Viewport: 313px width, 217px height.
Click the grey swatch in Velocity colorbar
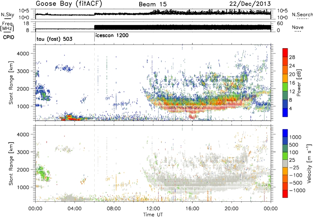pos(285,163)
